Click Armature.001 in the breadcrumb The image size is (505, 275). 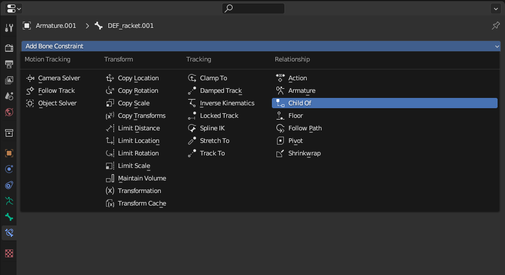pyautogui.click(x=55, y=26)
